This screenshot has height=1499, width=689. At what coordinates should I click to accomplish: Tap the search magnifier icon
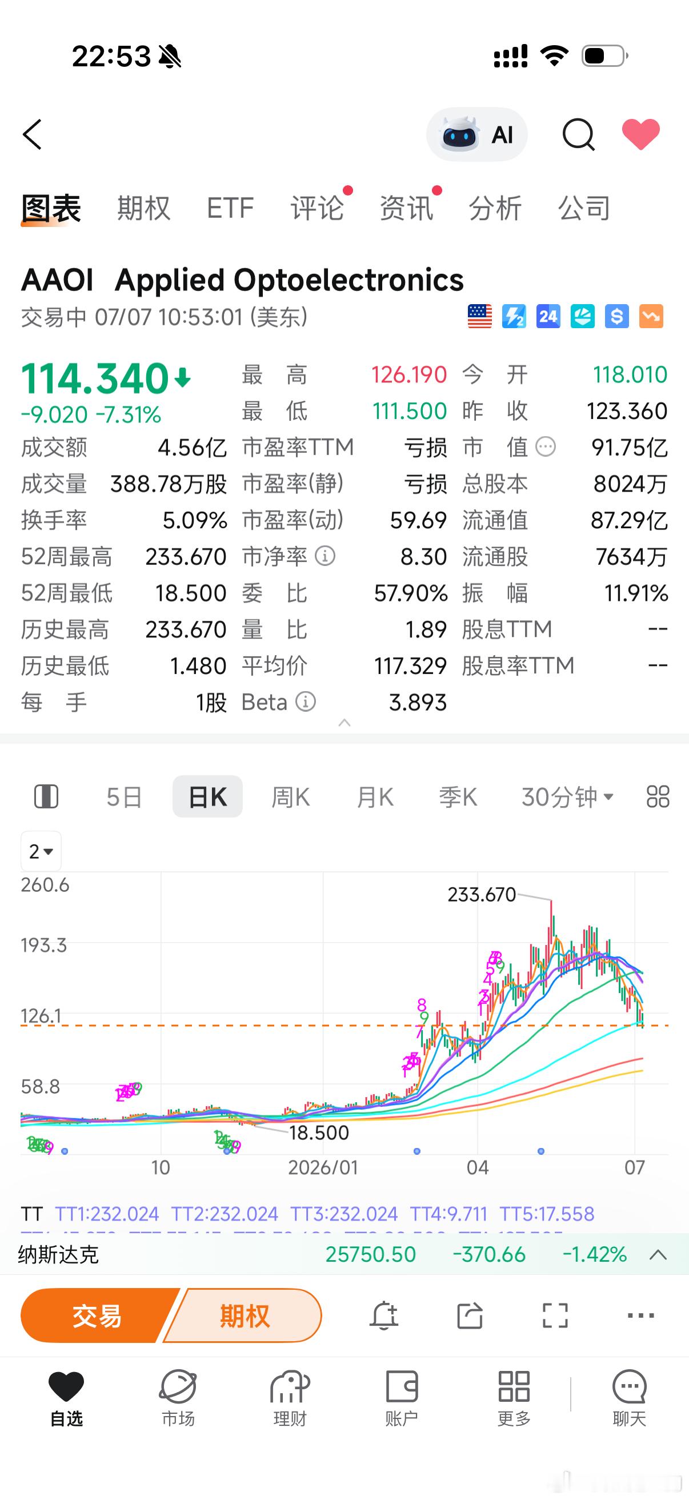(579, 135)
